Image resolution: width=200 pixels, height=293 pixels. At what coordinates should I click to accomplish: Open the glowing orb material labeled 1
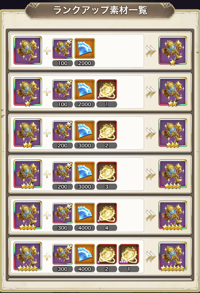click(107, 90)
